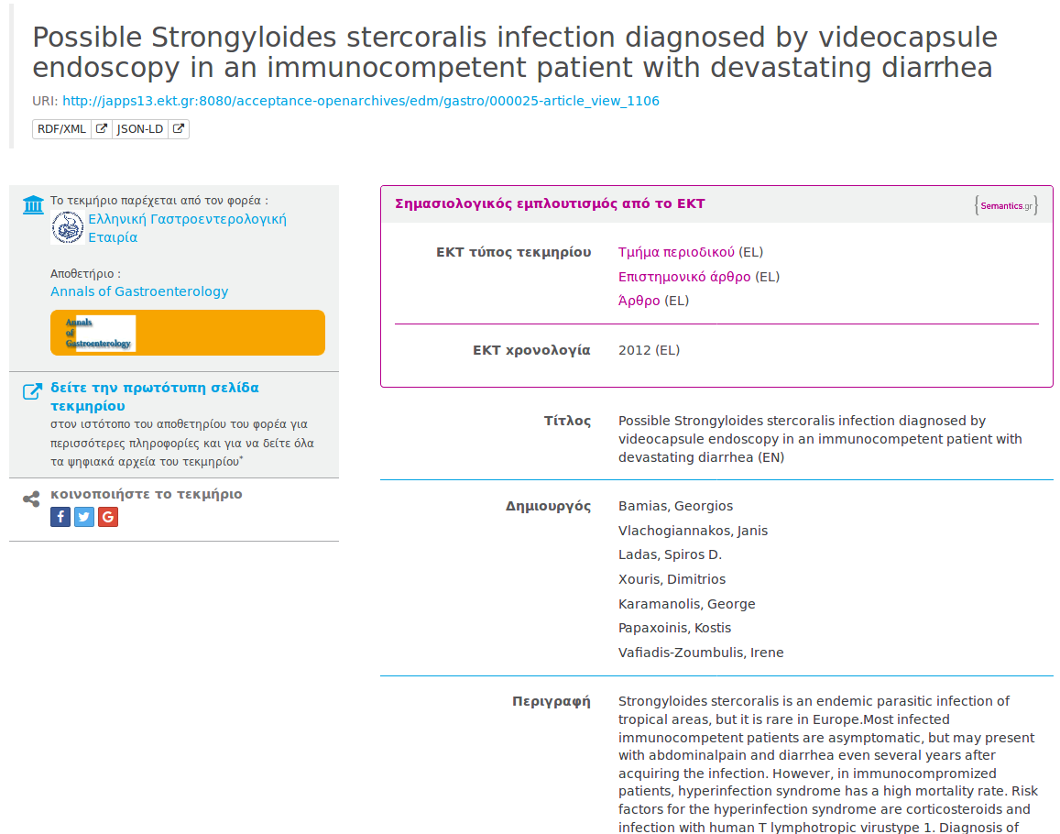Click the institution building icon
The image size is (1060, 834).
pos(33,204)
